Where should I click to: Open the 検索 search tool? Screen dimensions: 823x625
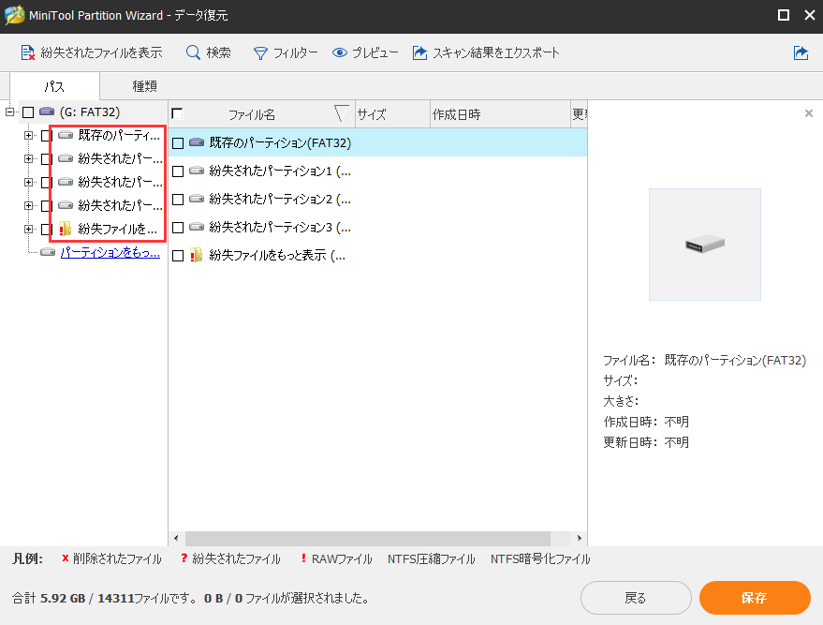coord(208,52)
